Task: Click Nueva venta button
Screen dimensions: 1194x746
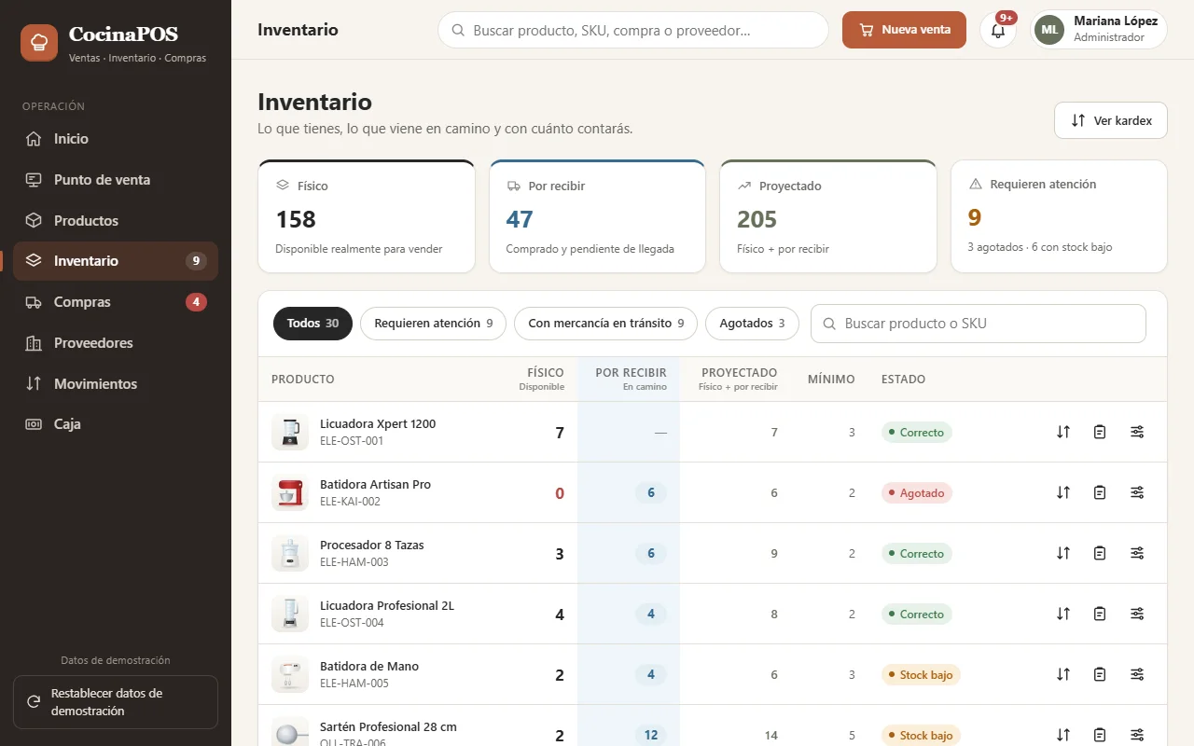Action: [904, 30]
